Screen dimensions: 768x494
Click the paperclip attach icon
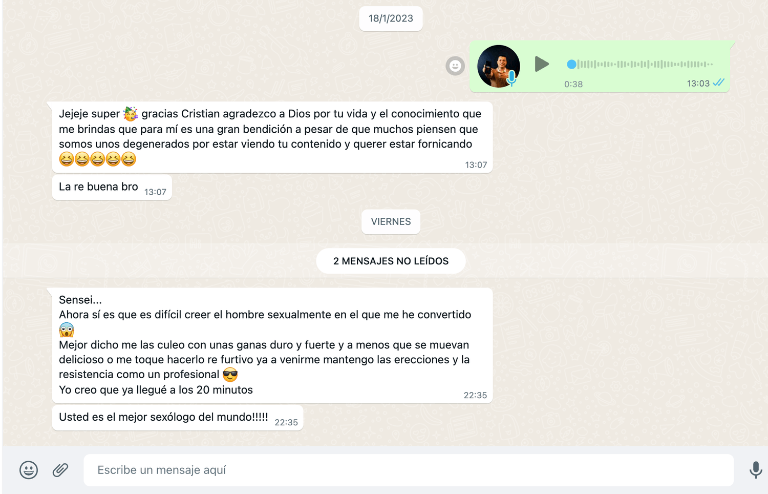click(60, 470)
